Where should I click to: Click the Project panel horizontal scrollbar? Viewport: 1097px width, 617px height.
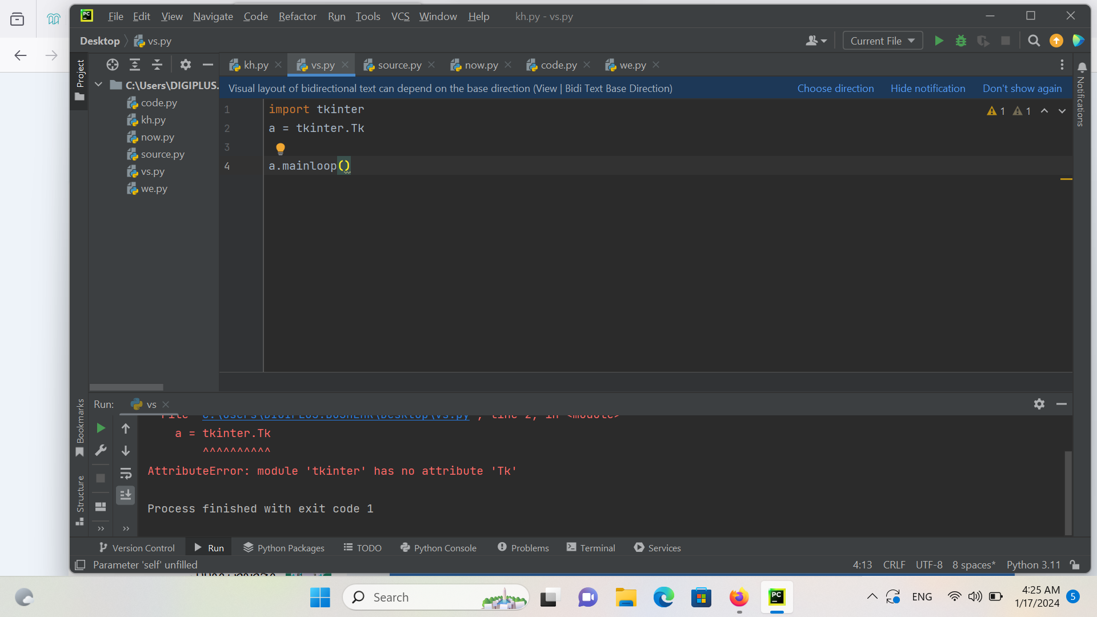pyautogui.click(x=126, y=387)
